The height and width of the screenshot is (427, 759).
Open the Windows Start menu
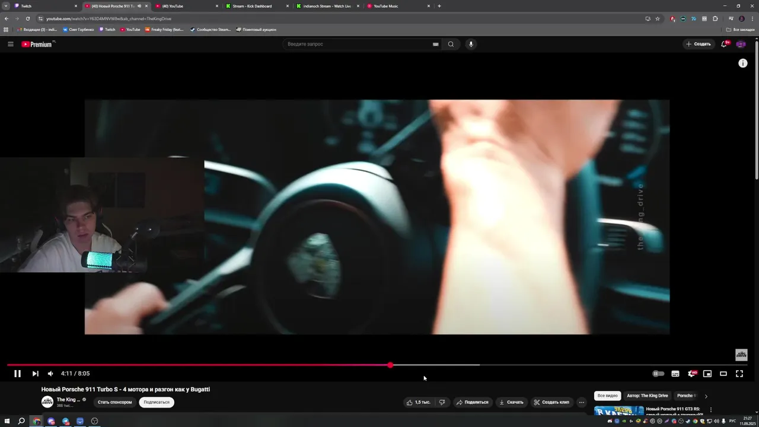pyautogui.click(x=7, y=421)
